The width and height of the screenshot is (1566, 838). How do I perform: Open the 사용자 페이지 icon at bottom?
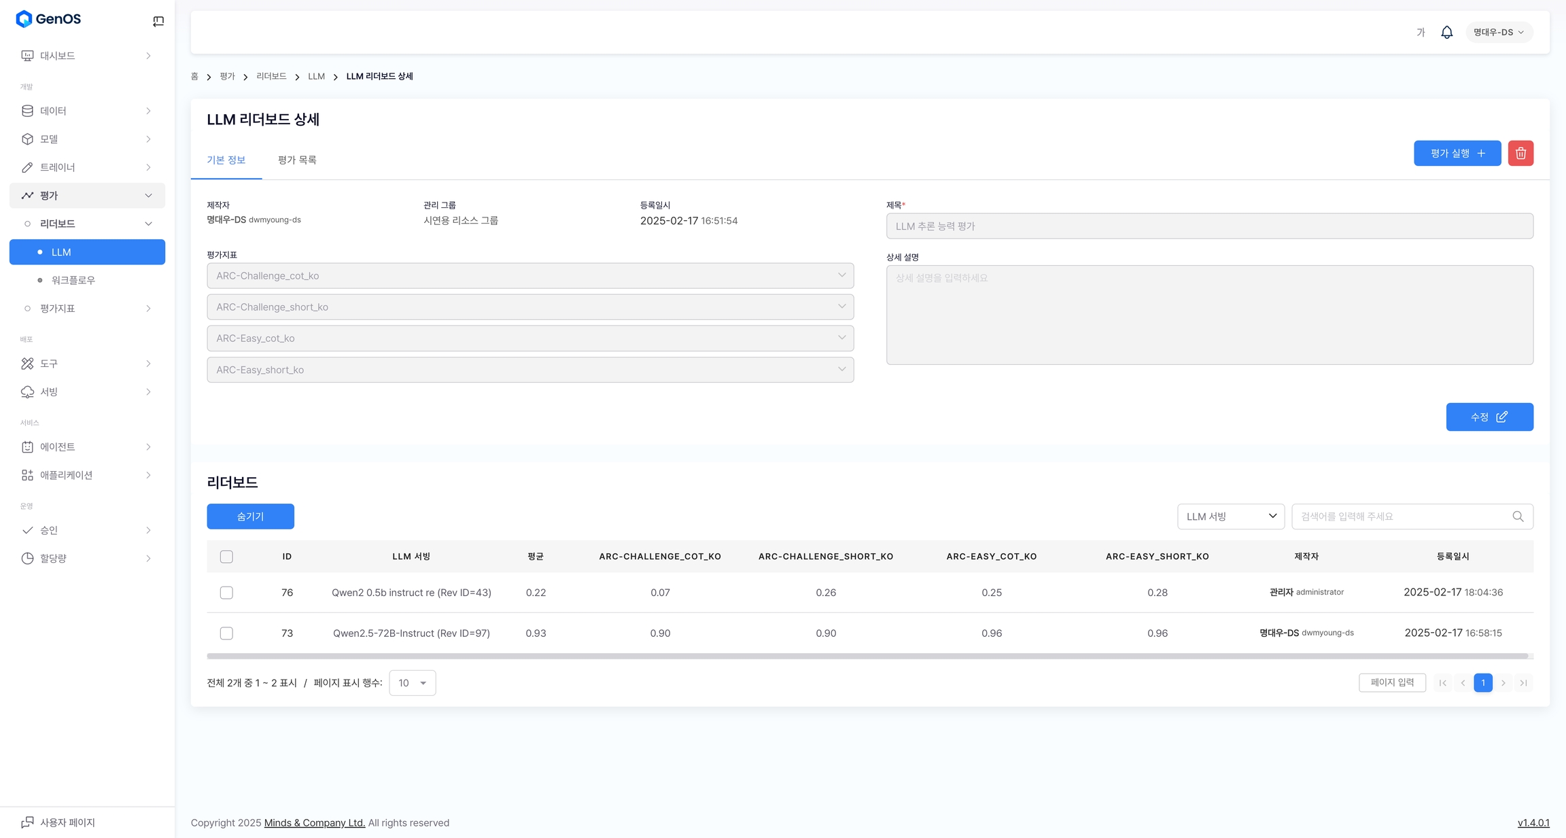click(x=27, y=822)
